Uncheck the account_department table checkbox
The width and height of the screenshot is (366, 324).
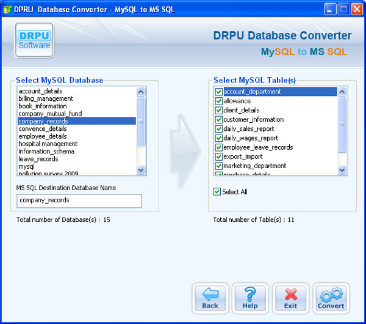pos(219,92)
